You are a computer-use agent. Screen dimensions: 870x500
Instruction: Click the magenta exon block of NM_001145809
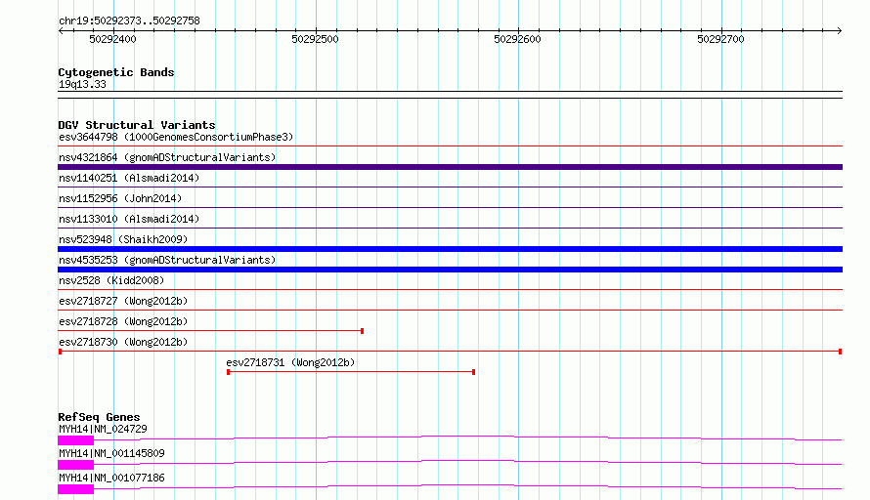[x=75, y=465]
